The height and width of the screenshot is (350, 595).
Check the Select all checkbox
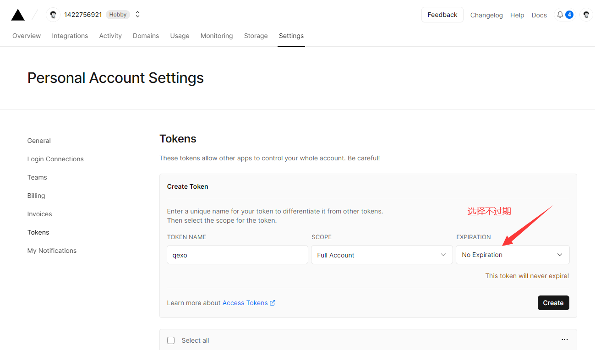[x=171, y=340]
